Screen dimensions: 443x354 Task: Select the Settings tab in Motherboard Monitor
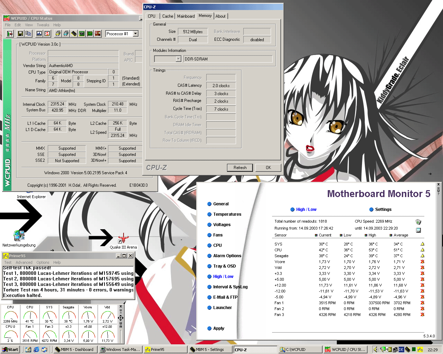click(x=380, y=209)
